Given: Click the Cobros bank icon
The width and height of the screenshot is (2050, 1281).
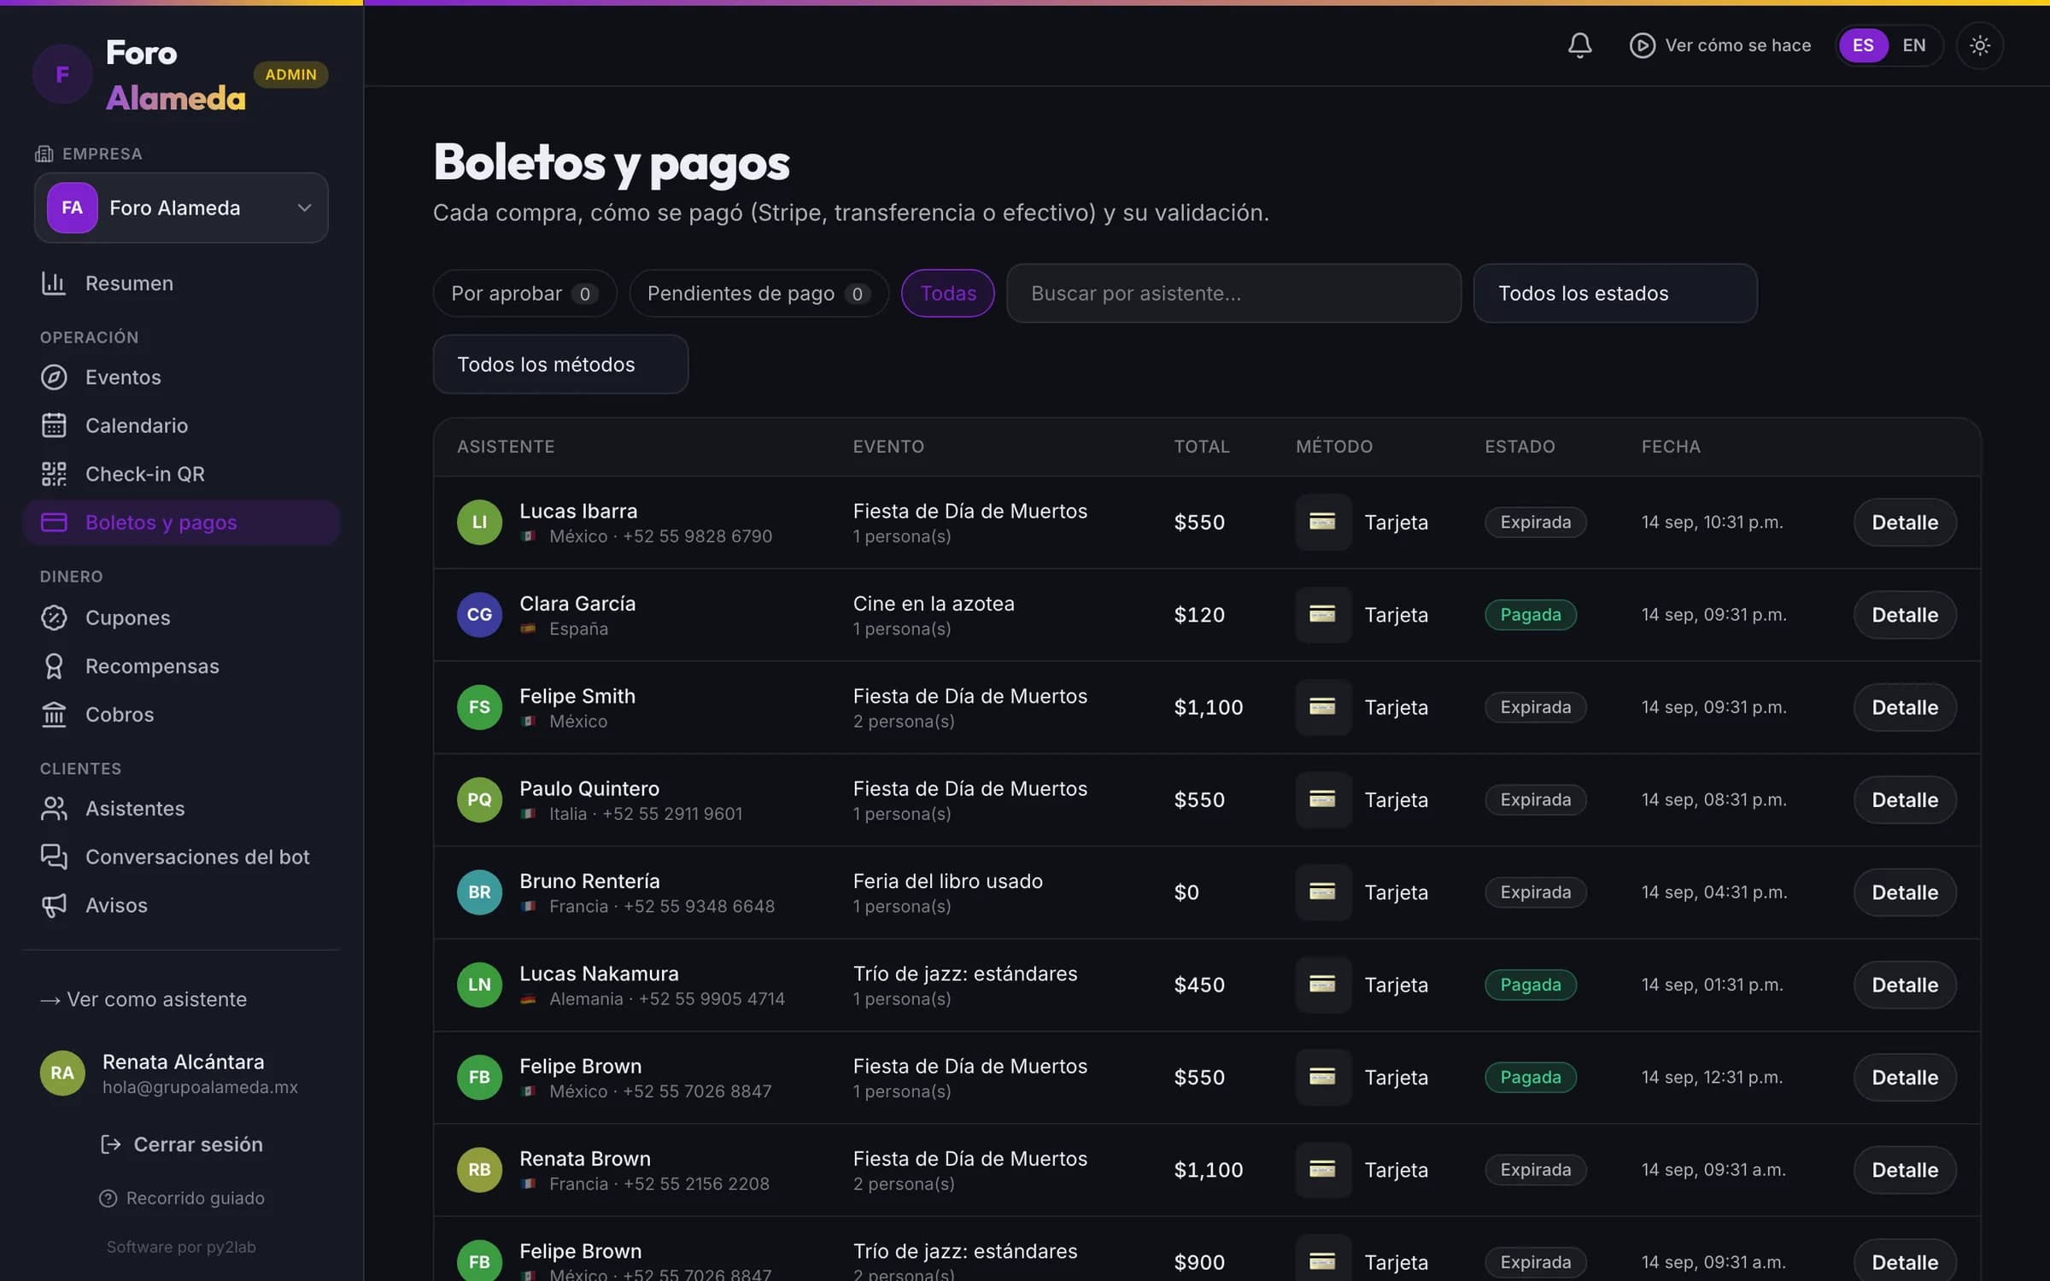Looking at the screenshot, I should 54,714.
